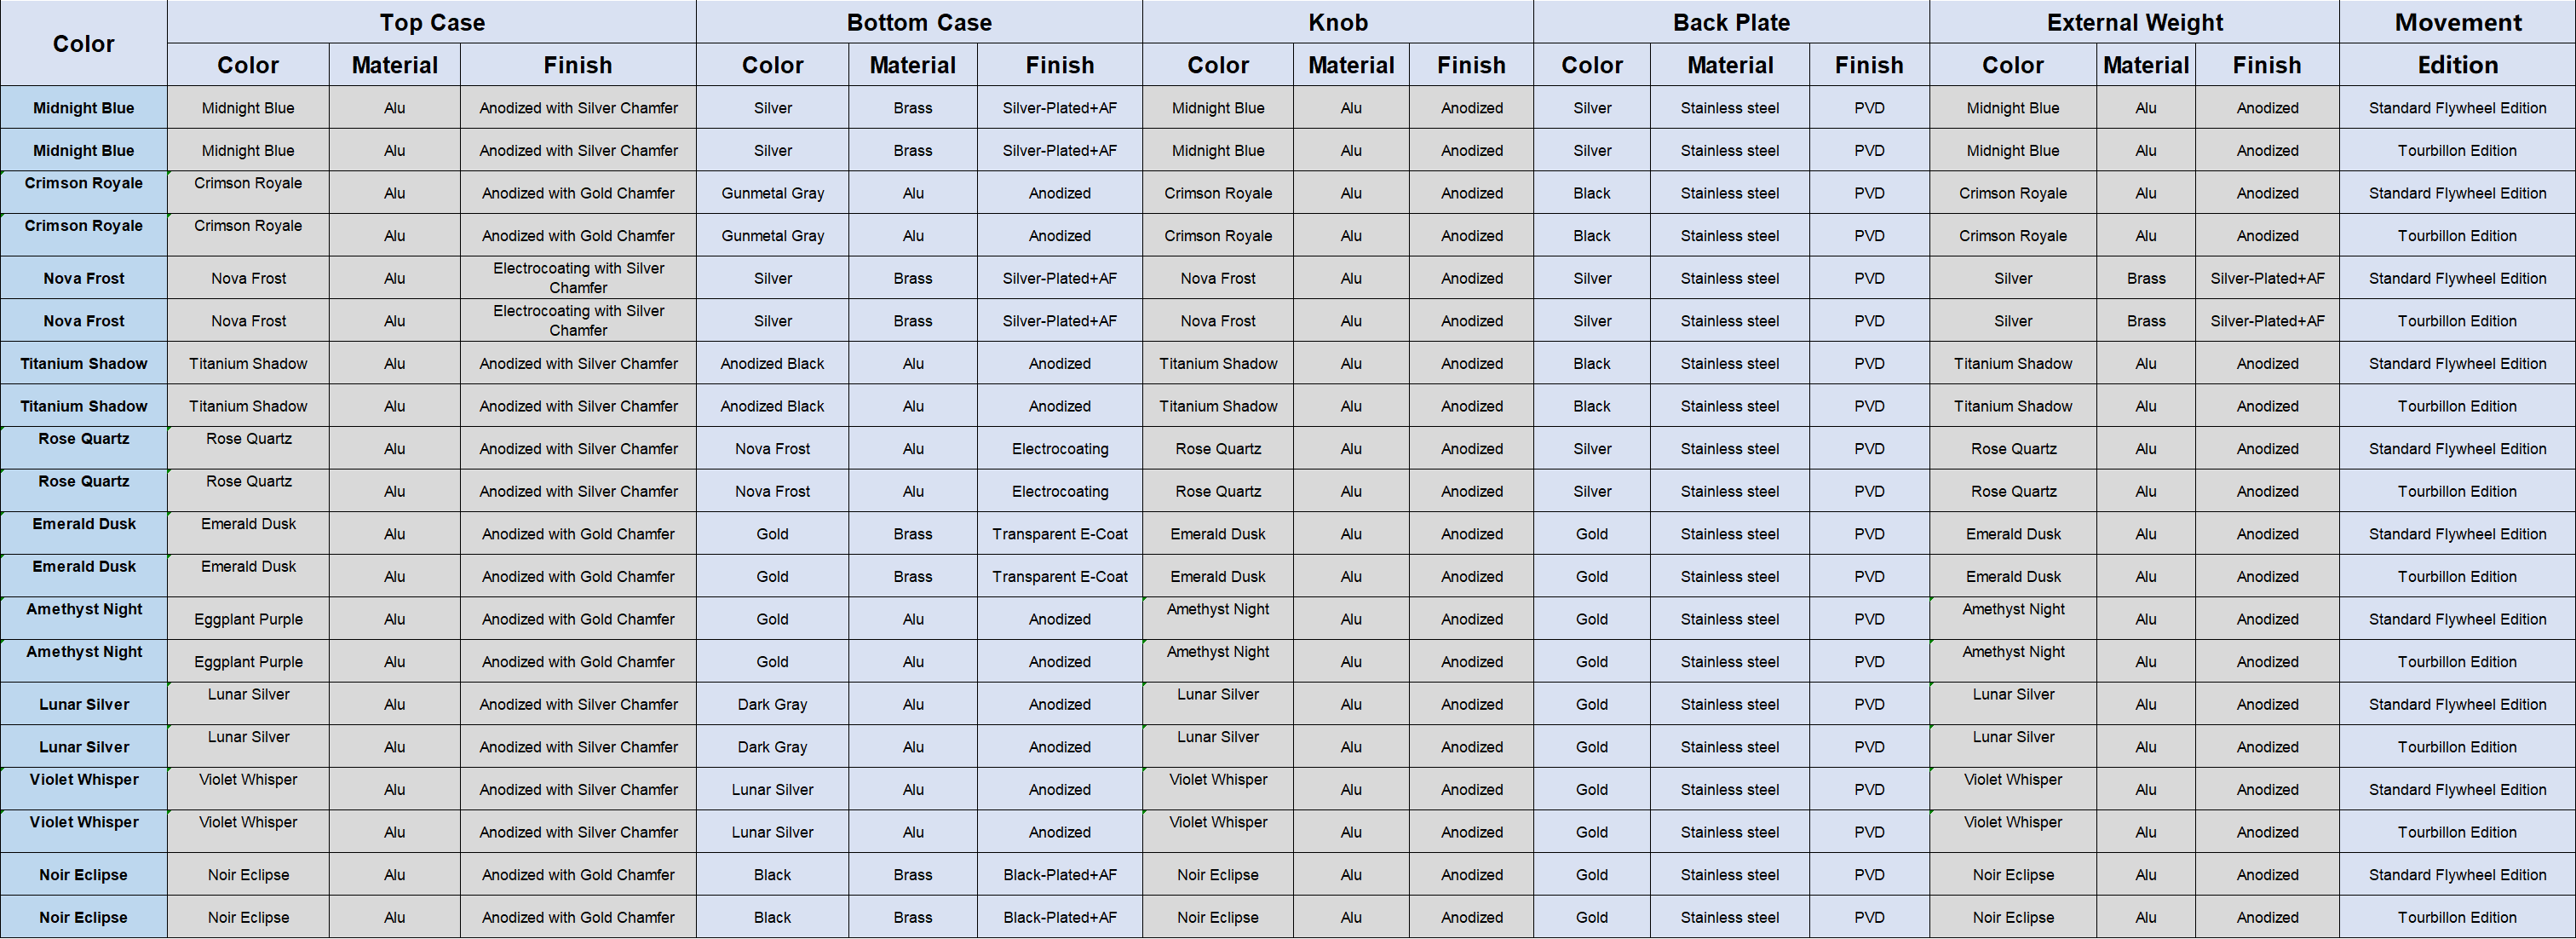The image size is (2576, 939).
Task: Click the Edition column header
Action: pyautogui.click(x=2457, y=65)
